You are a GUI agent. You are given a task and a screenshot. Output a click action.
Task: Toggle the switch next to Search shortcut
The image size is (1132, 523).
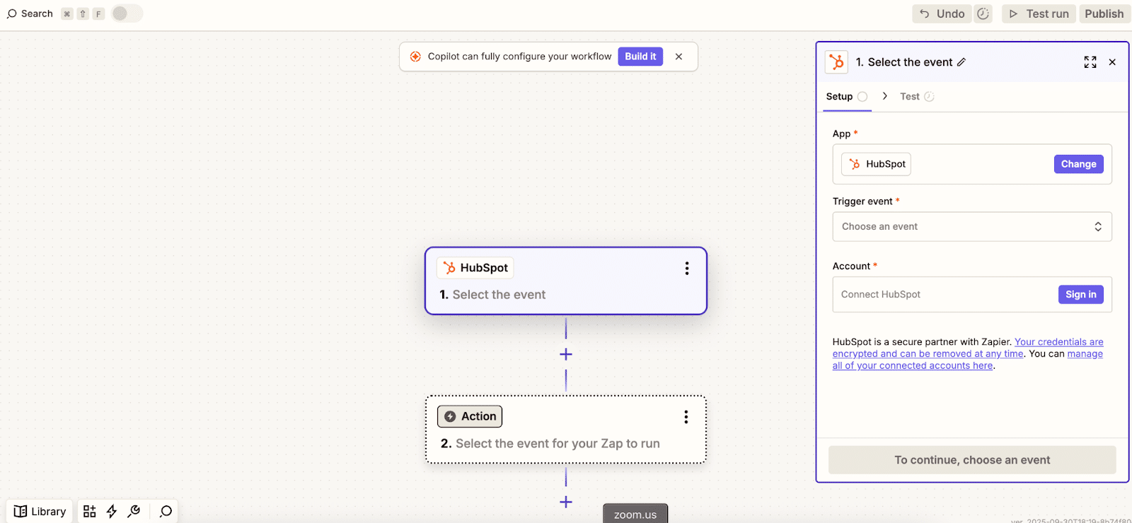pyautogui.click(x=127, y=13)
